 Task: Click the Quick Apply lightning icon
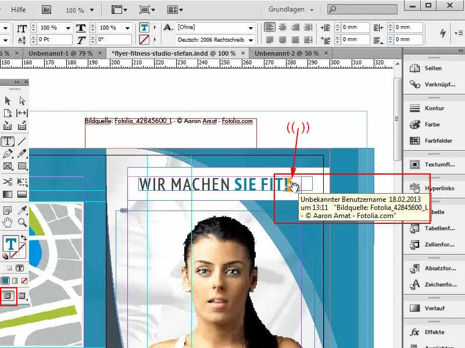(442, 33)
